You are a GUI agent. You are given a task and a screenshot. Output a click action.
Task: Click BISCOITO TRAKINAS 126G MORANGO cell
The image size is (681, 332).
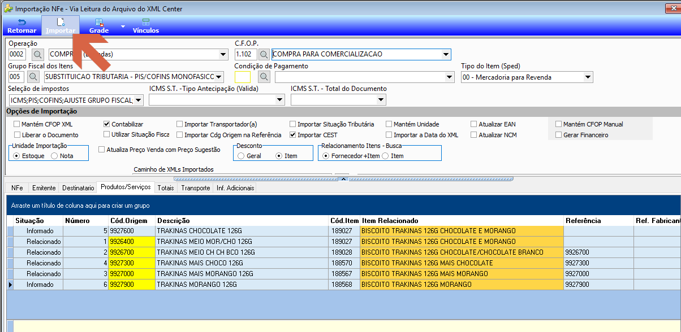click(462, 285)
